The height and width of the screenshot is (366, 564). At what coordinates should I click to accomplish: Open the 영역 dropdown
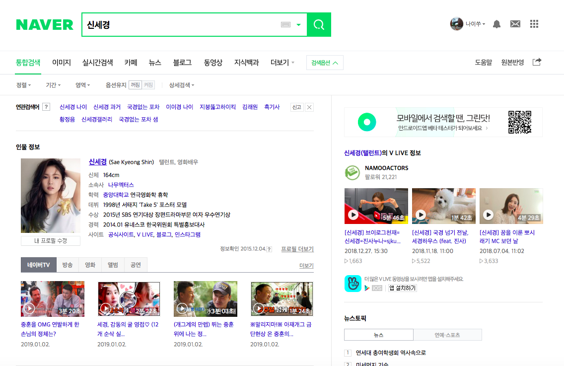[x=83, y=85]
